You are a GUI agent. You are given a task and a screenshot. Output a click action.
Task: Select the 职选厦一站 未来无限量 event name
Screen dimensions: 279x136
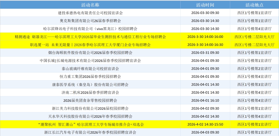(x=90, y=45)
